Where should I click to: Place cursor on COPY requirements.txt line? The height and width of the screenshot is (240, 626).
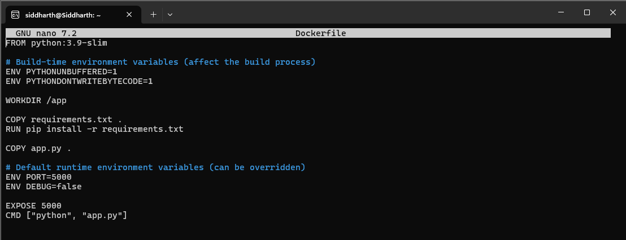click(64, 119)
